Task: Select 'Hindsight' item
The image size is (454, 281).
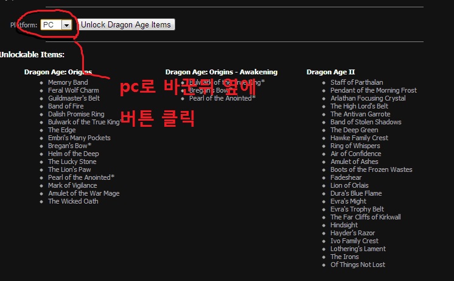Action: pos(344,225)
